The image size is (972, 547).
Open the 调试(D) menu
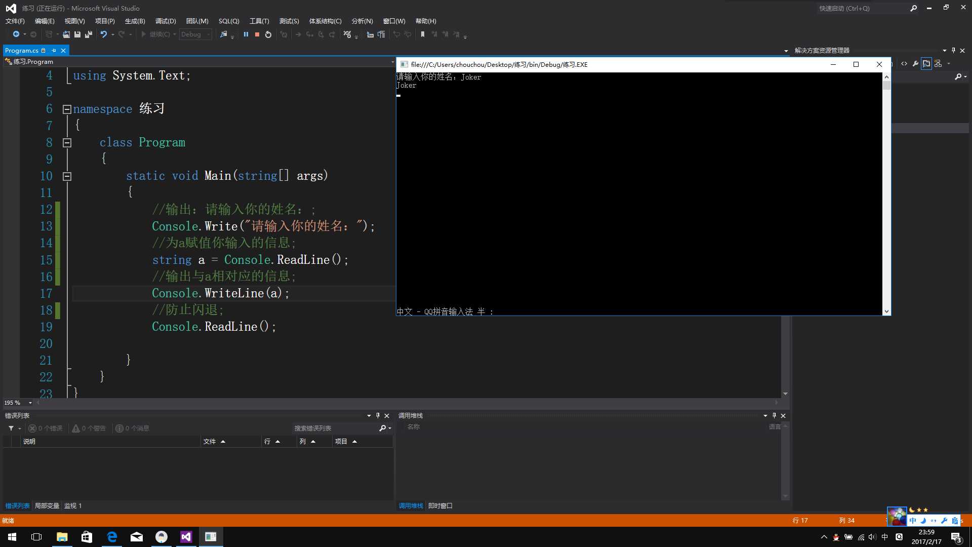(x=166, y=21)
